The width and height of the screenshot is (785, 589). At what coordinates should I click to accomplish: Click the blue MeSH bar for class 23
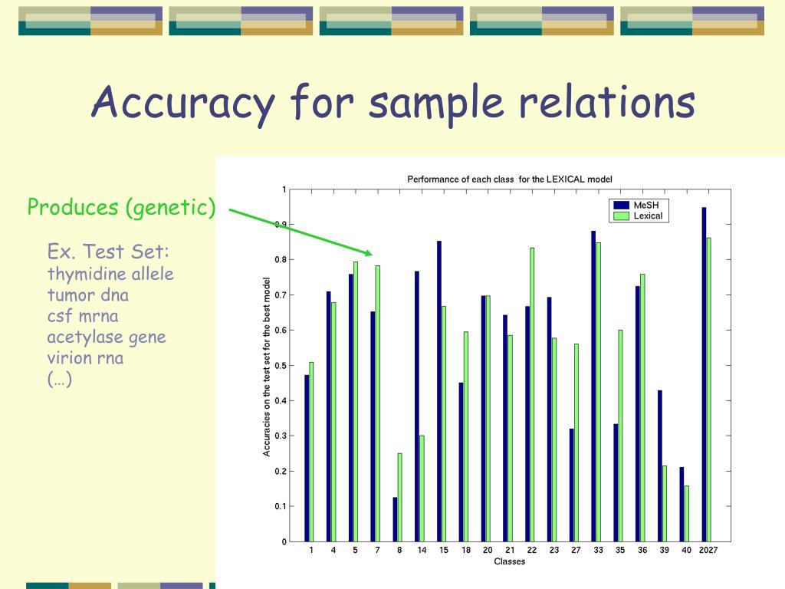point(549,420)
